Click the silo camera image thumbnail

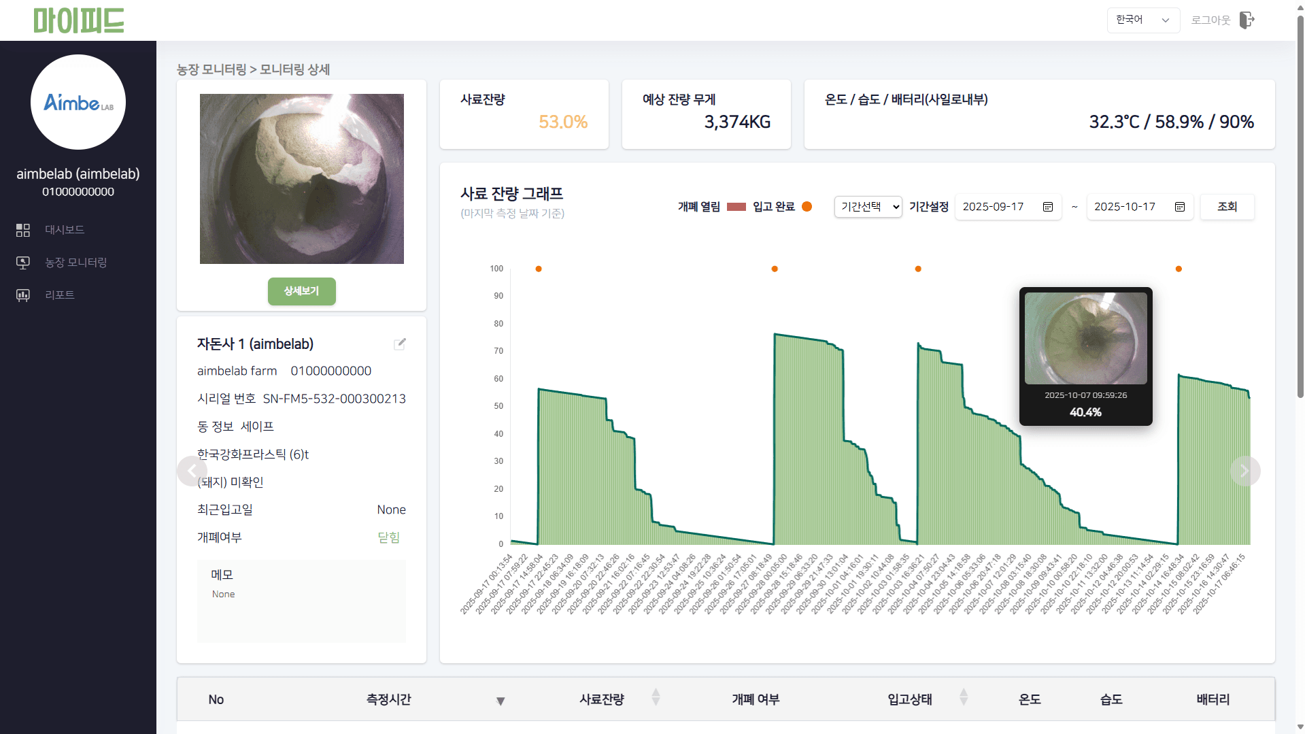[x=301, y=178]
